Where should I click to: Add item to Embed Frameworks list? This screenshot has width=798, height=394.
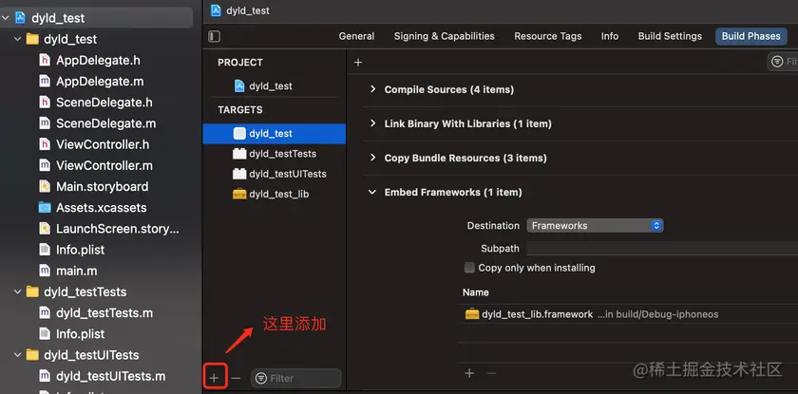[469, 373]
